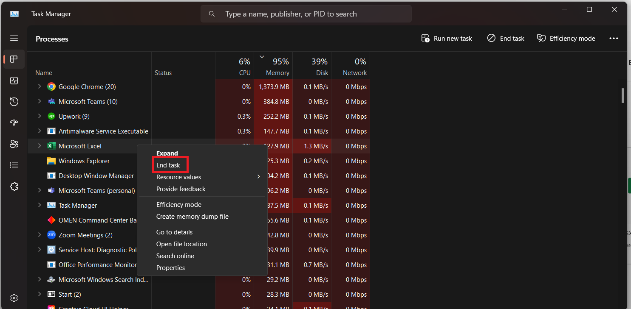The height and width of the screenshot is (309, 631).
Task: Click the toolbar End task button
Action: (x=506, y=39)
